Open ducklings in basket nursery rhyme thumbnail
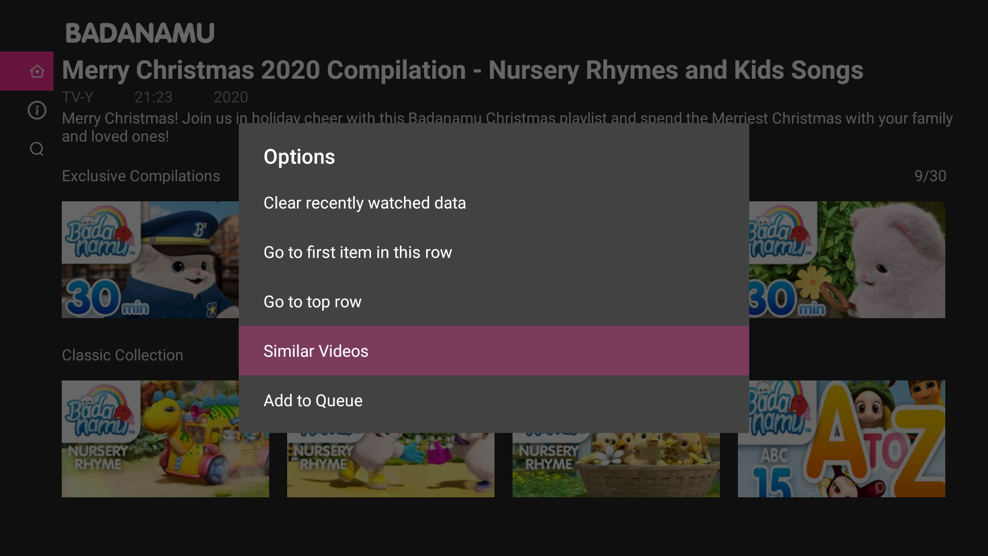 click(x=616, y=465)
